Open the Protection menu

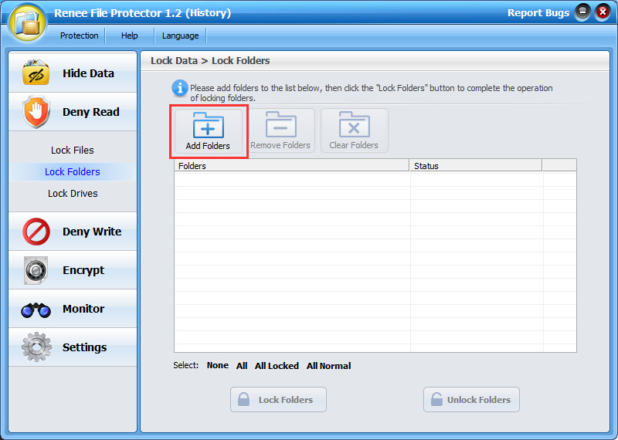click(80, 36)
